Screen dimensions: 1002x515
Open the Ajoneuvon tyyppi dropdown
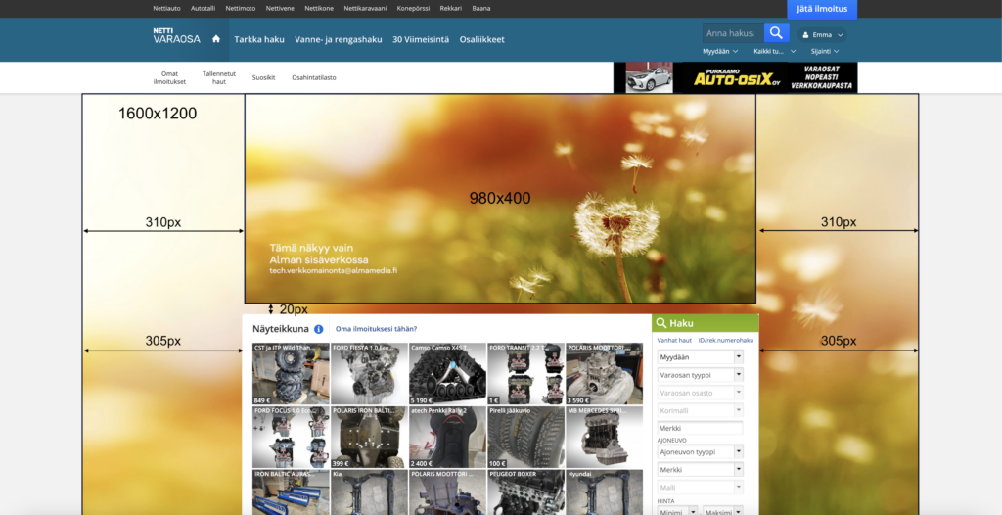[700, 451]
